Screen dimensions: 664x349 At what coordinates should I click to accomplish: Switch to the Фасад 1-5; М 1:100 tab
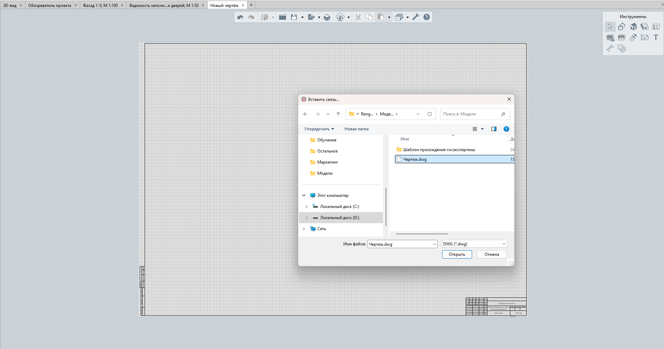click(x=100, y=5)
